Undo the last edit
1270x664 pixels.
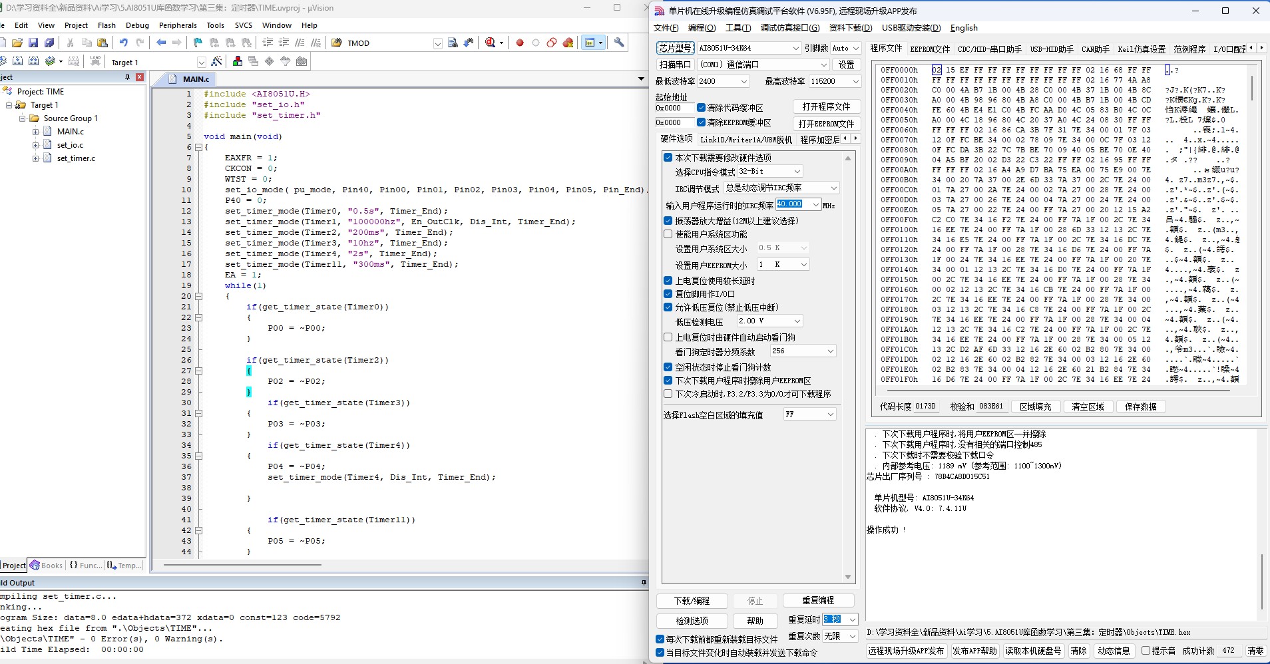(x=124, y=43)
